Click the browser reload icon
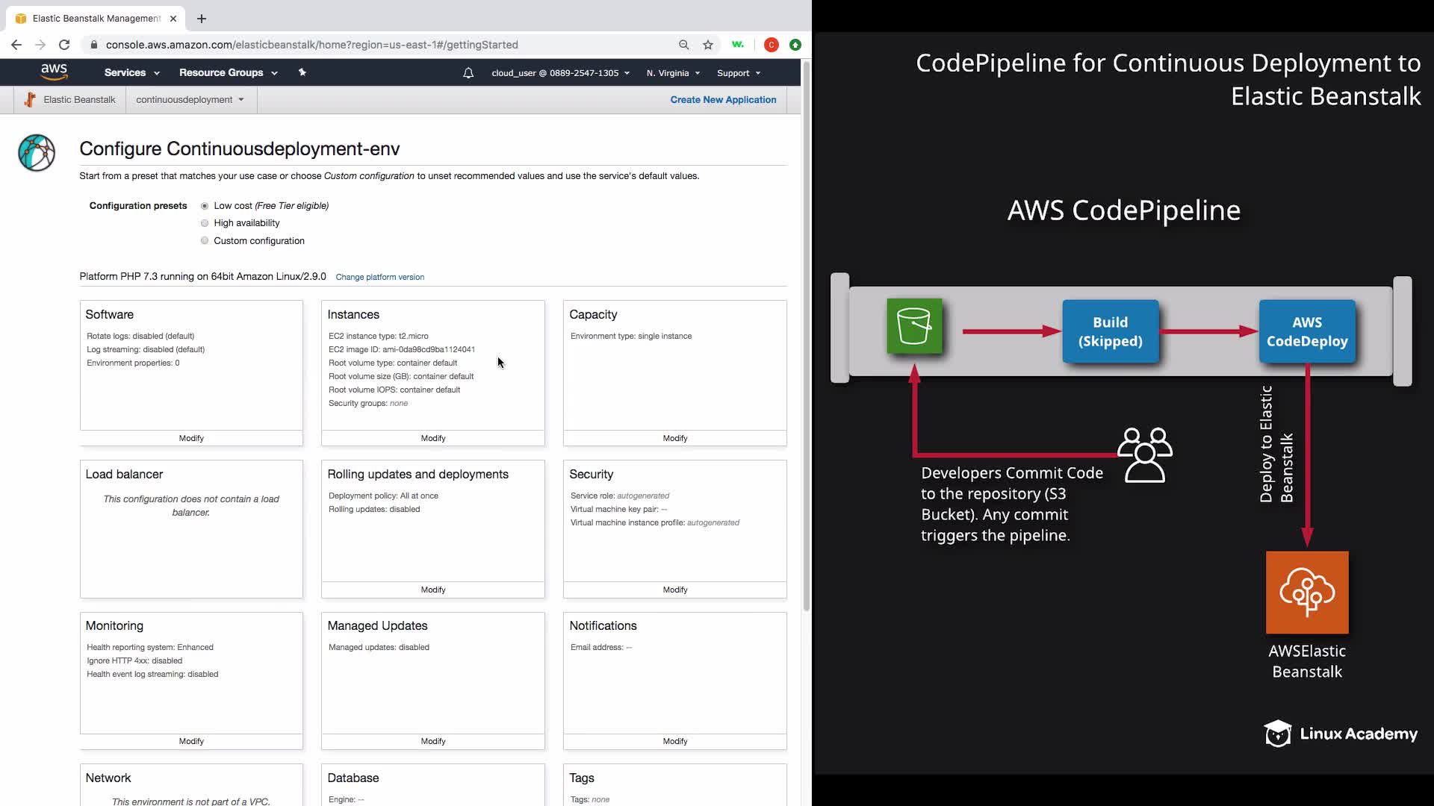Image resolution: width=1434 pixels, height=806 pixels. click(x=64, y=45)
